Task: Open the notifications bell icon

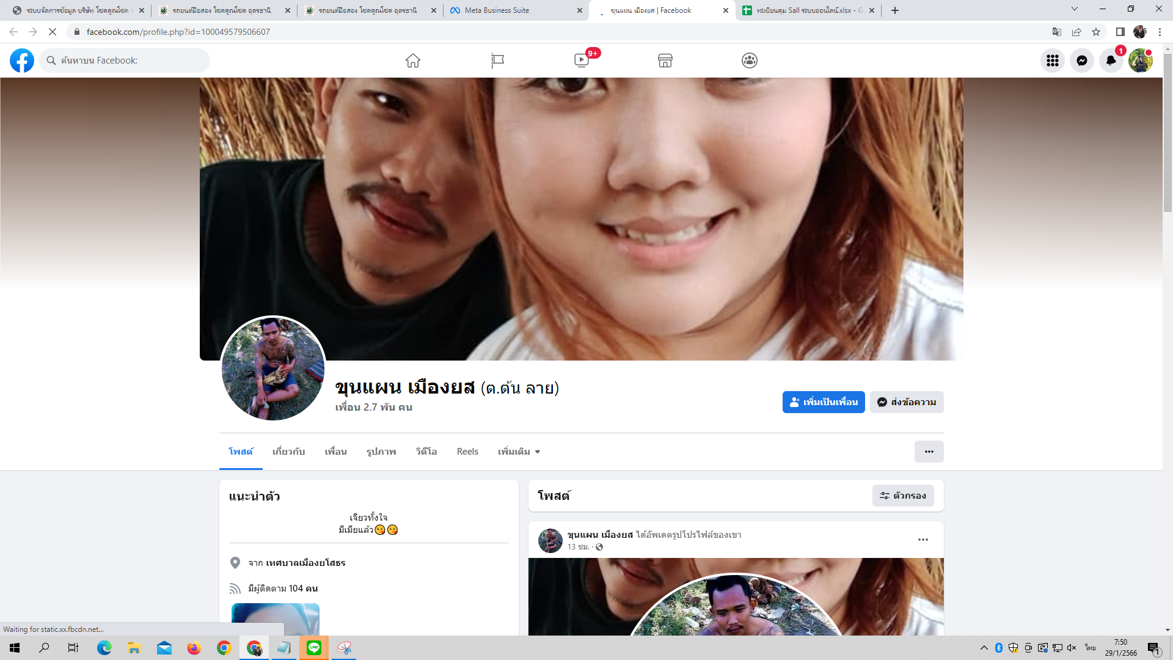Action: [x=1111, y=61]
